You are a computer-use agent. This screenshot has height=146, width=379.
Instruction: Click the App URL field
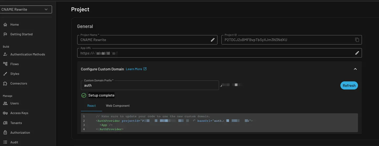[x=219, y=53]
